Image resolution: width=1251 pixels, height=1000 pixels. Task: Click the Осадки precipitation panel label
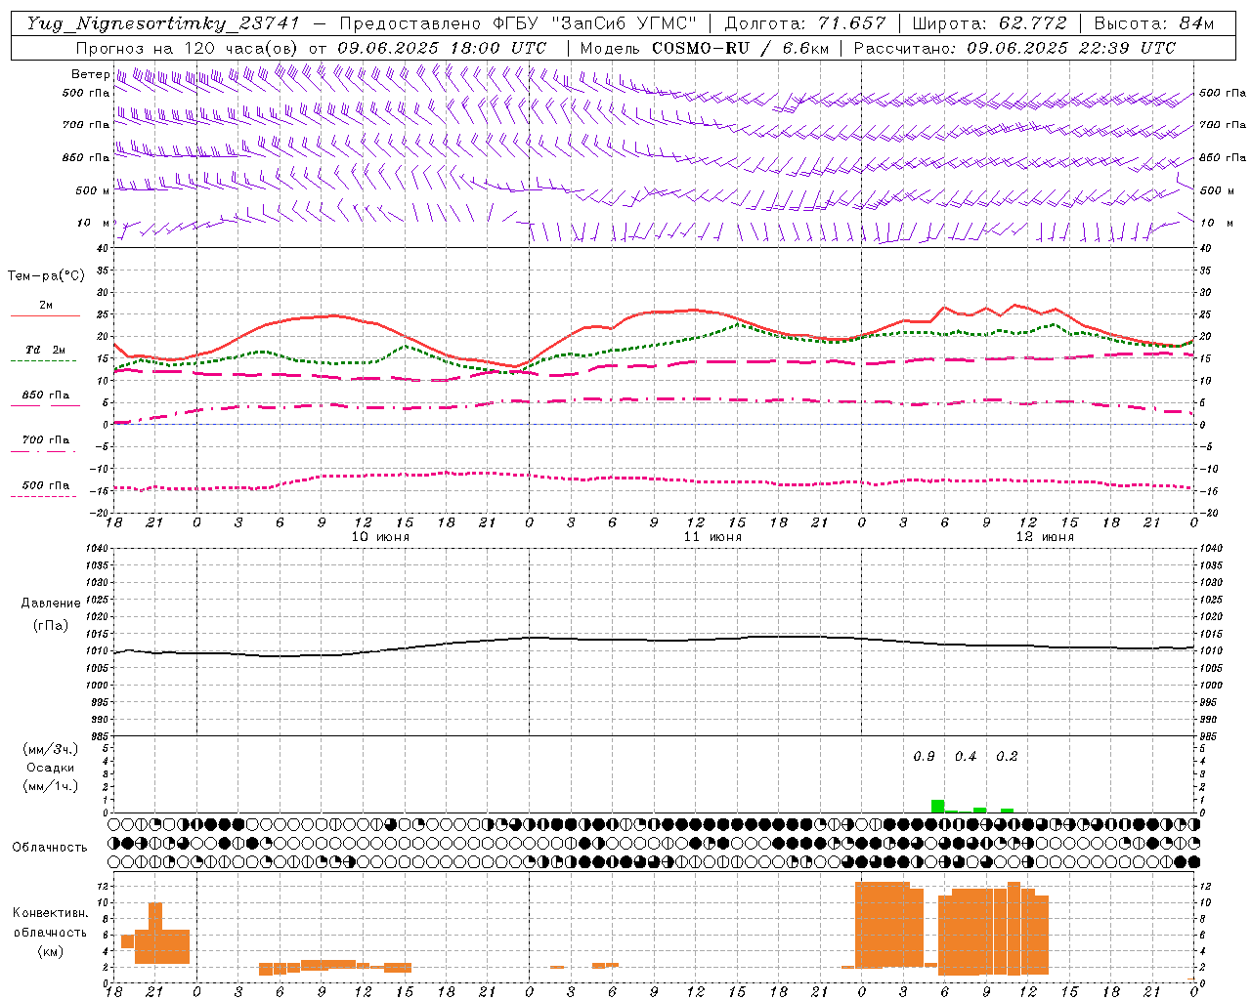[x=51, y=768]
